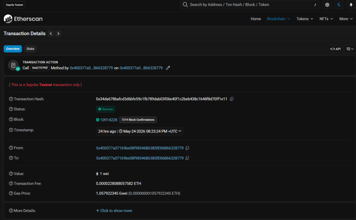The image size is (356, 220).
Task: Switch to the State tab
Action: (30, 49)
